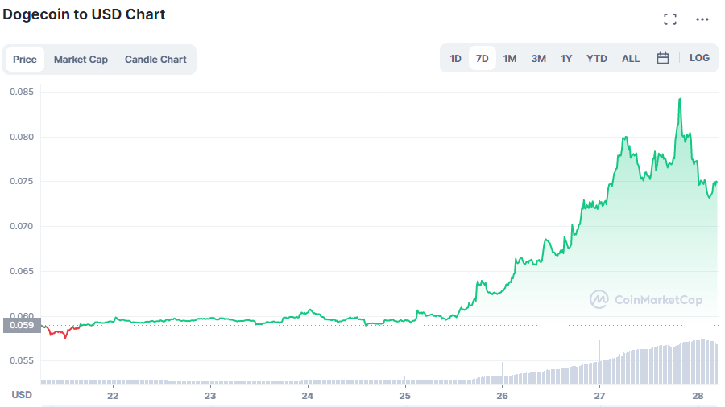Toggle the LOG scale option
The height and width of the screenshot is (407, 725).
[x=699, y=58]
